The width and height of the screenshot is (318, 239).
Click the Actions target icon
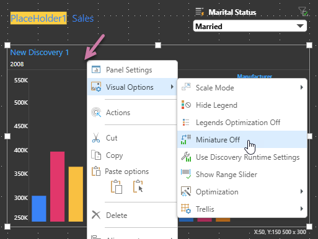tap(96, 113)
